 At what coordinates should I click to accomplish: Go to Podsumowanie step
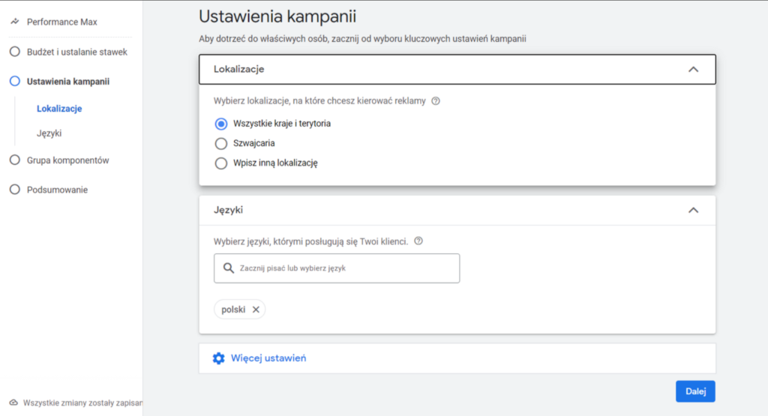57,190
